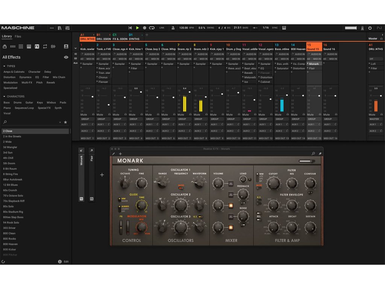Select the Groups type icon in browser
The height and width of the screenshot is (289, 385).
pyautogui.click(x=13, y=46)
